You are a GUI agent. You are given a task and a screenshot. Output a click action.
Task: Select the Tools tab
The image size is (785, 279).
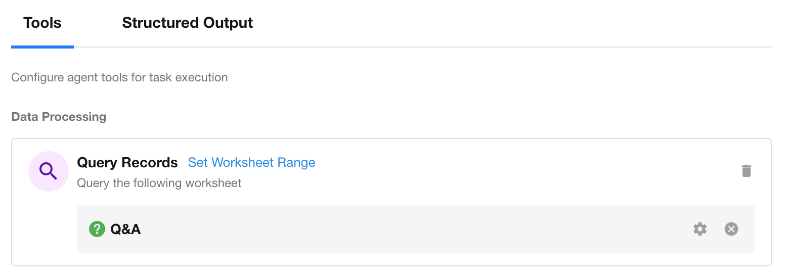pyautogui.click(x=42, y=23)
